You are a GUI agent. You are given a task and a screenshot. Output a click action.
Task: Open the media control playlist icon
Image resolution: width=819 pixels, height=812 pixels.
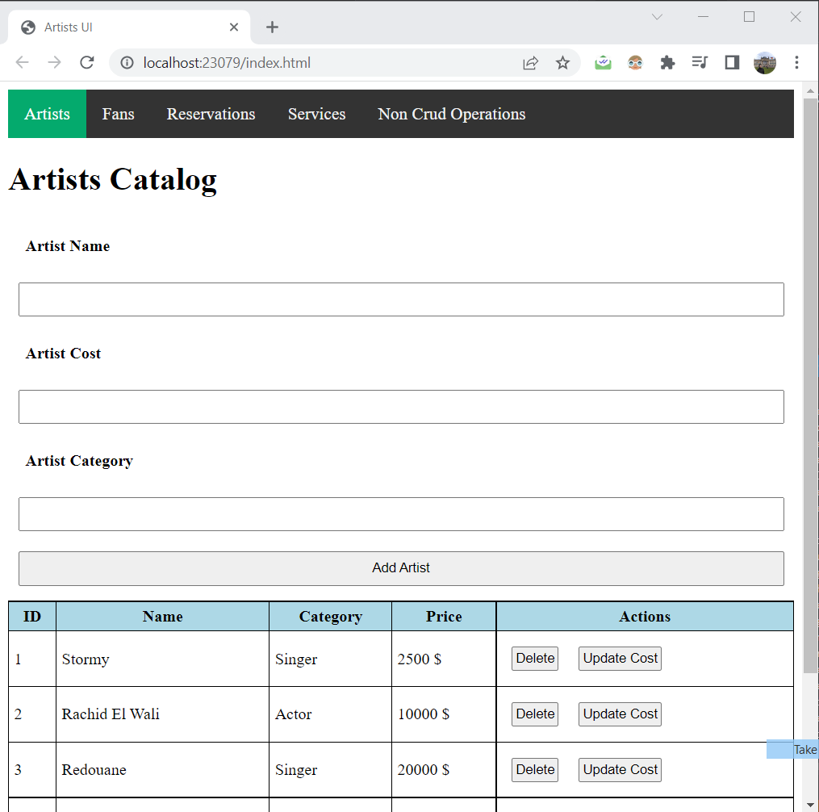(x=700, y=63)
